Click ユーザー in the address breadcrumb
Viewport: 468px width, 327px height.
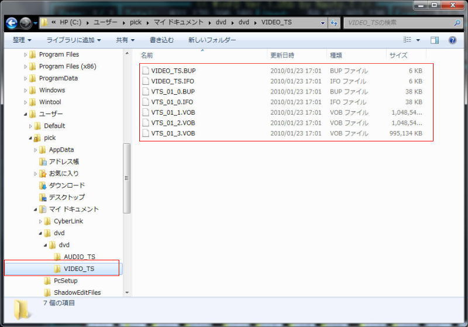click(105, 22)
